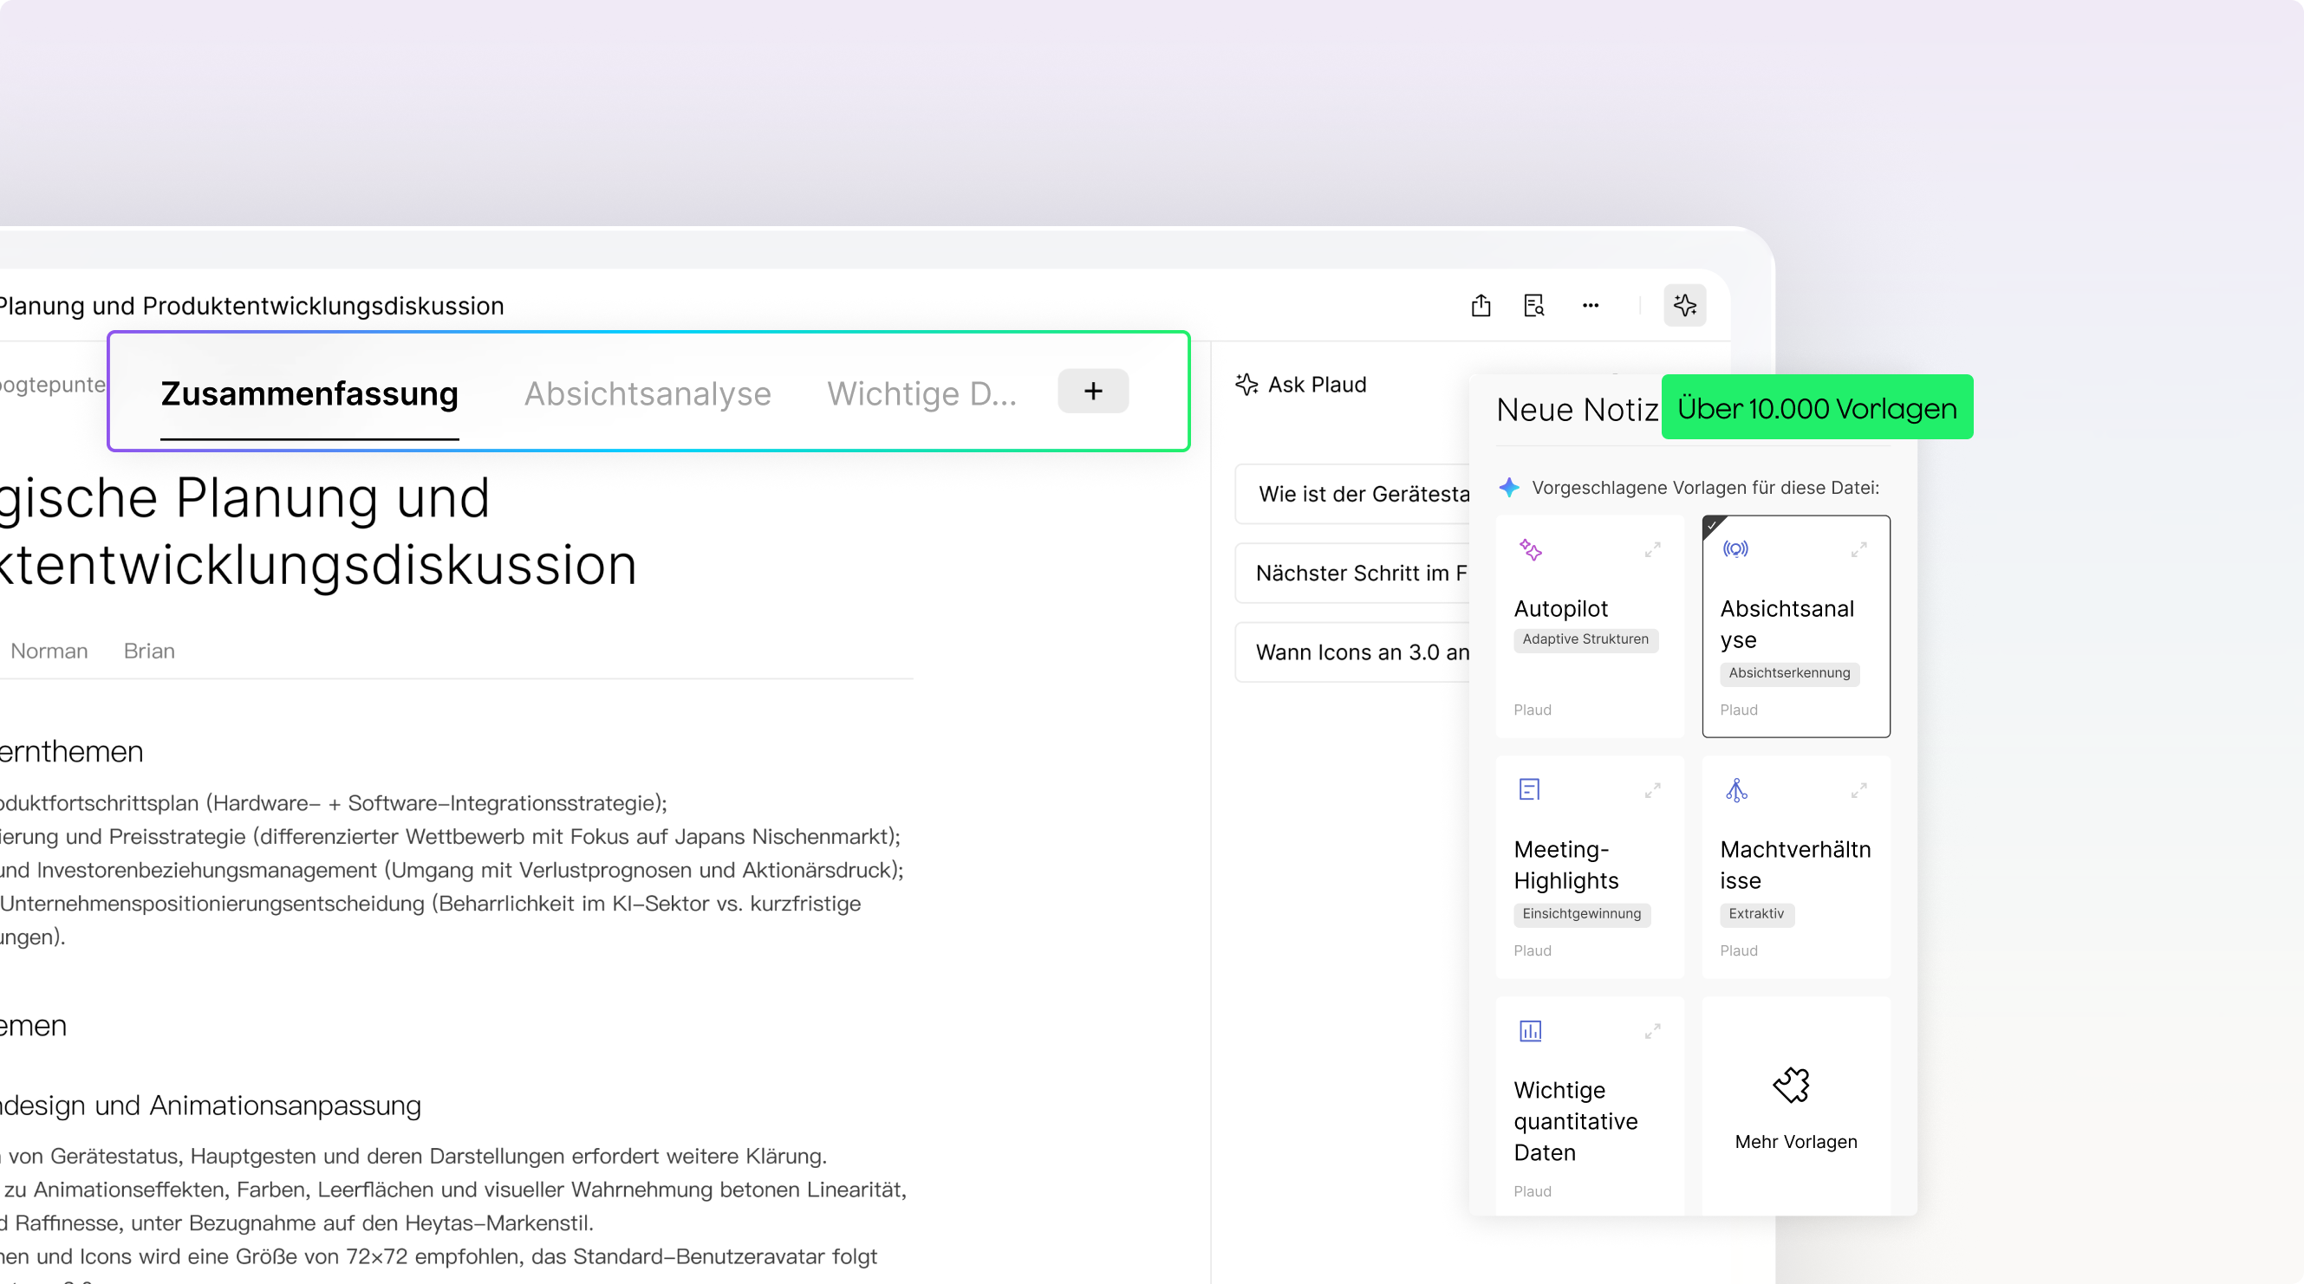Click suggested question Nächster Schritt im F

1359,574
